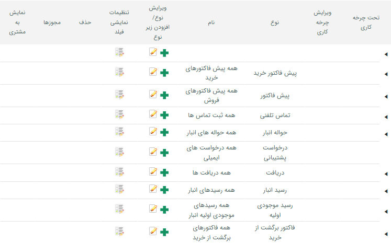391x243 pixels.
Task: Click the green plus in پیش فاکتور خرید row
Action: [x=164, y=73]
